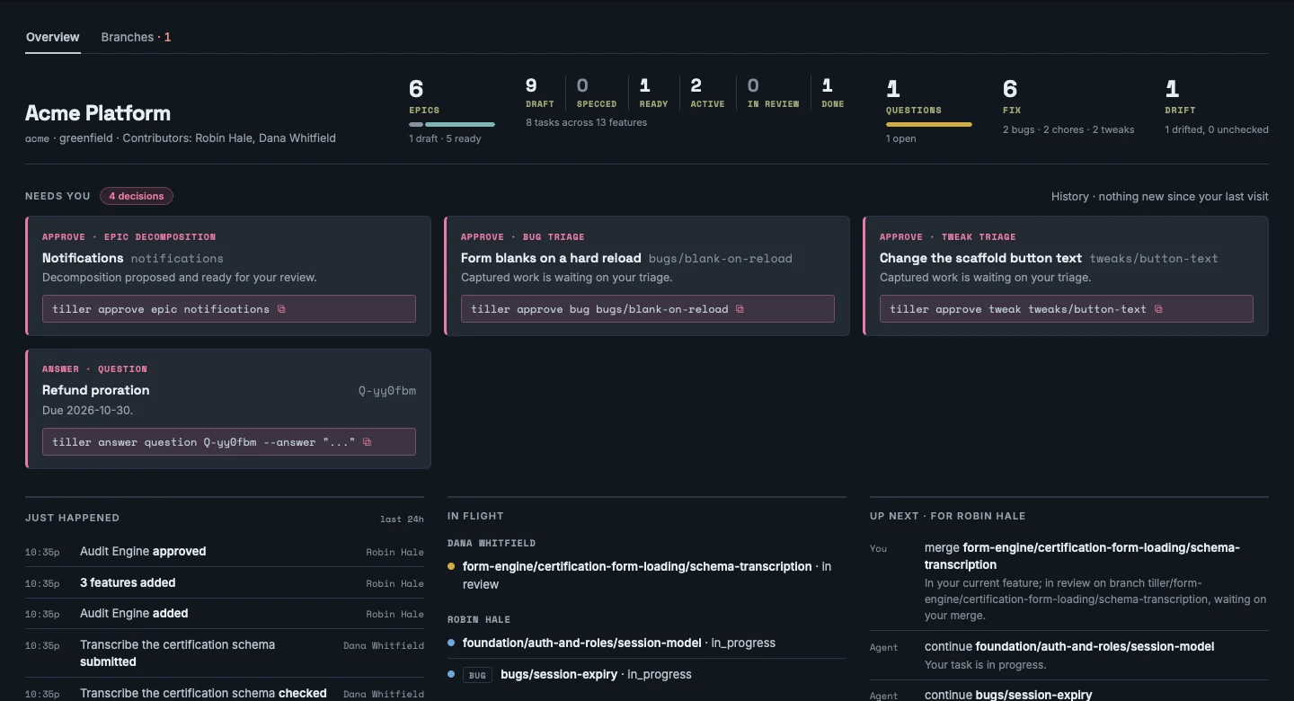Switch to the Overview tab
Image resolution: width=1294 pixels, height=701 pixels.
coord(52,37)
